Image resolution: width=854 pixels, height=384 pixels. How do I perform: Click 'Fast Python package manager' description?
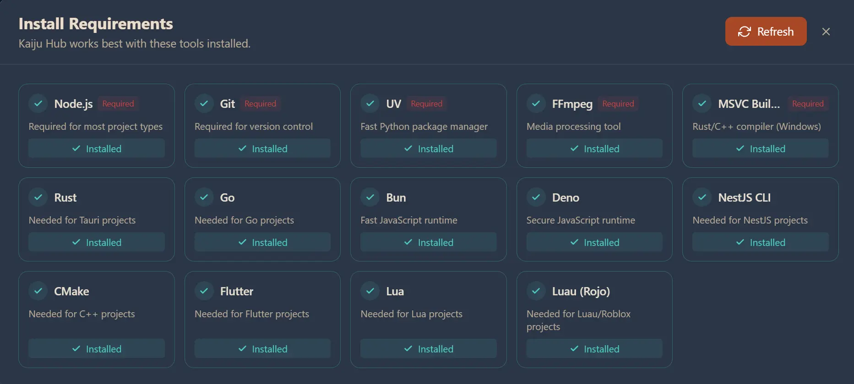[424, 127]
